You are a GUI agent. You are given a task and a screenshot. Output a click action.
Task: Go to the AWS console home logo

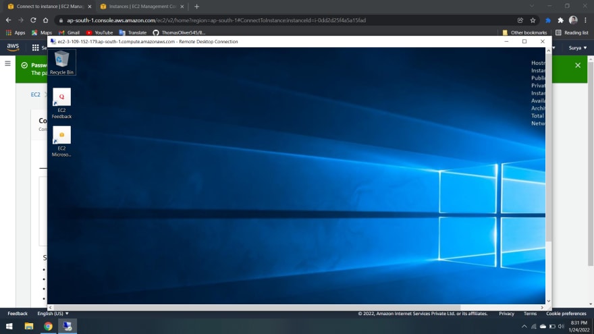click(13, 47)
